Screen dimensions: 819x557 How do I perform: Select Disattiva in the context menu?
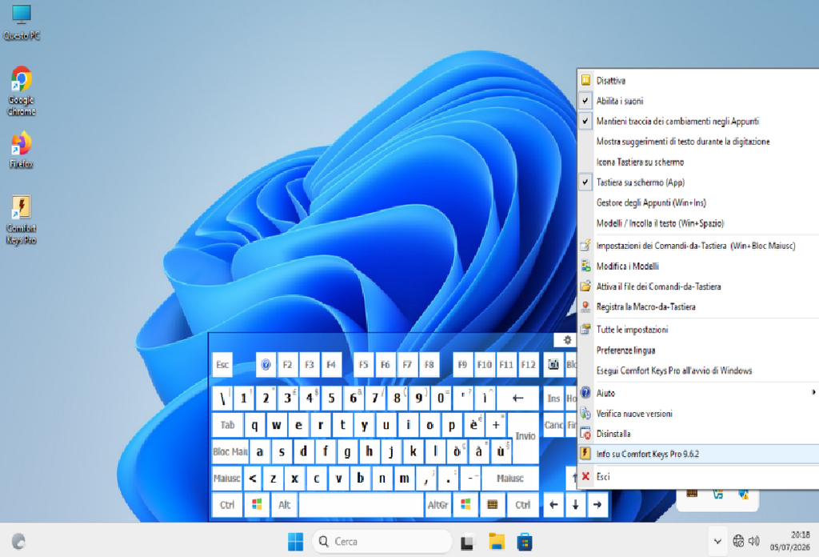pyautogui.click(x=698, y=81)
